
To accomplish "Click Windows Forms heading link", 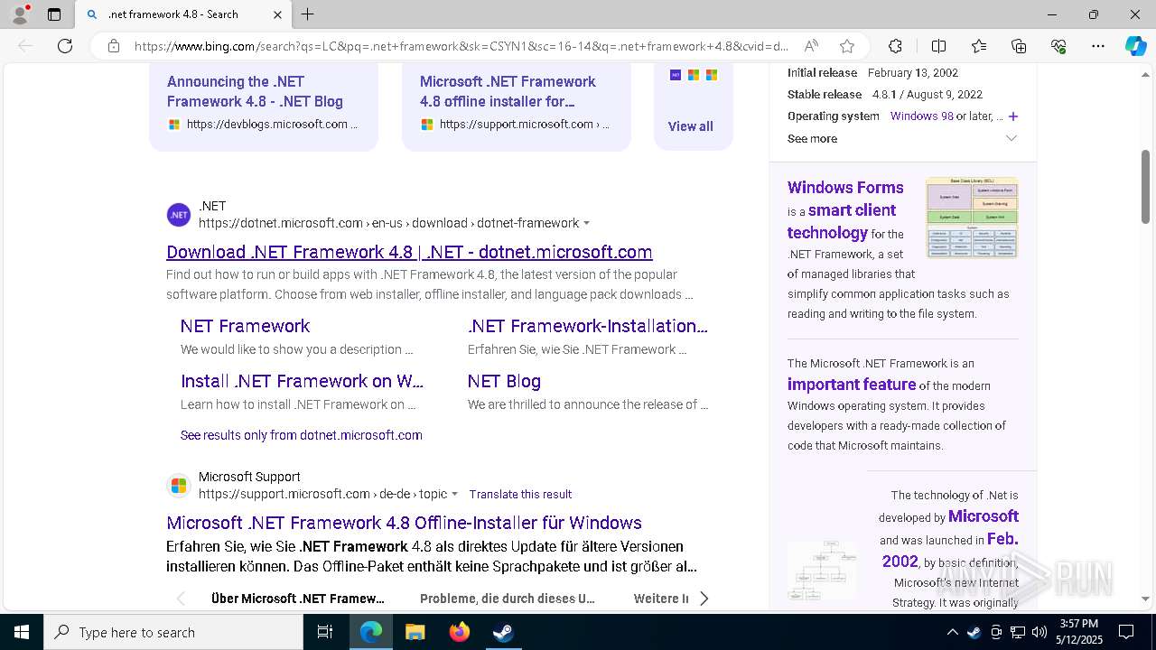I will pos(845,188).
